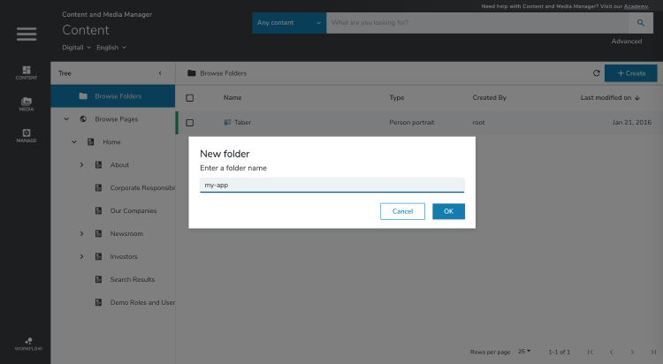Viewport: 663px width, 364px height.
Task: Cancel the New folder dialog
Action: click(402, 211)
